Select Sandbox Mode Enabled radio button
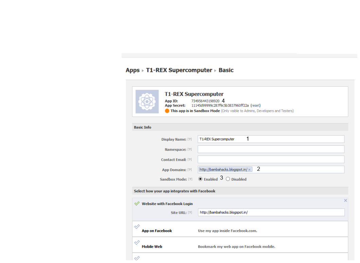 coord(200,179)
